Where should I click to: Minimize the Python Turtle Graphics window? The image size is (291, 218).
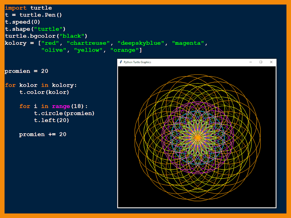(251, 62)
